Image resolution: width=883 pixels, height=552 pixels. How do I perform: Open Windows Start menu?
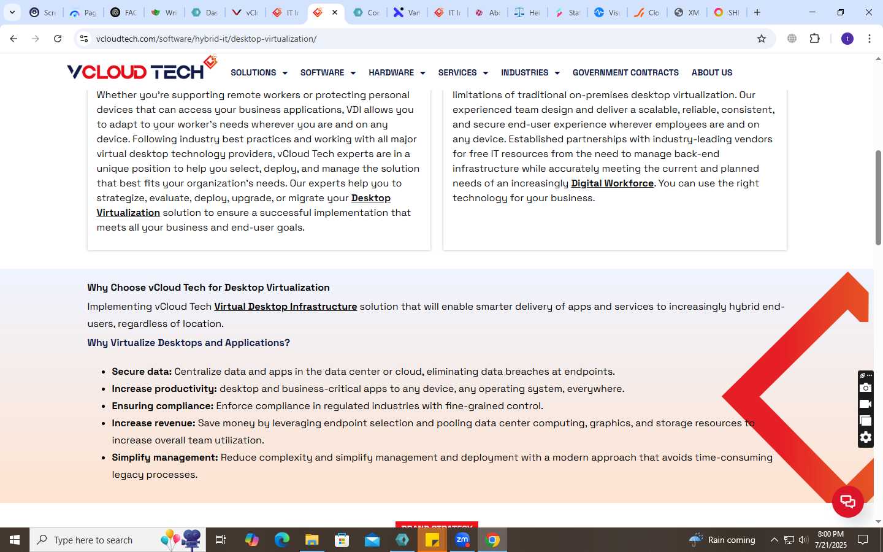pyautogui.click(x=15, y=540)
